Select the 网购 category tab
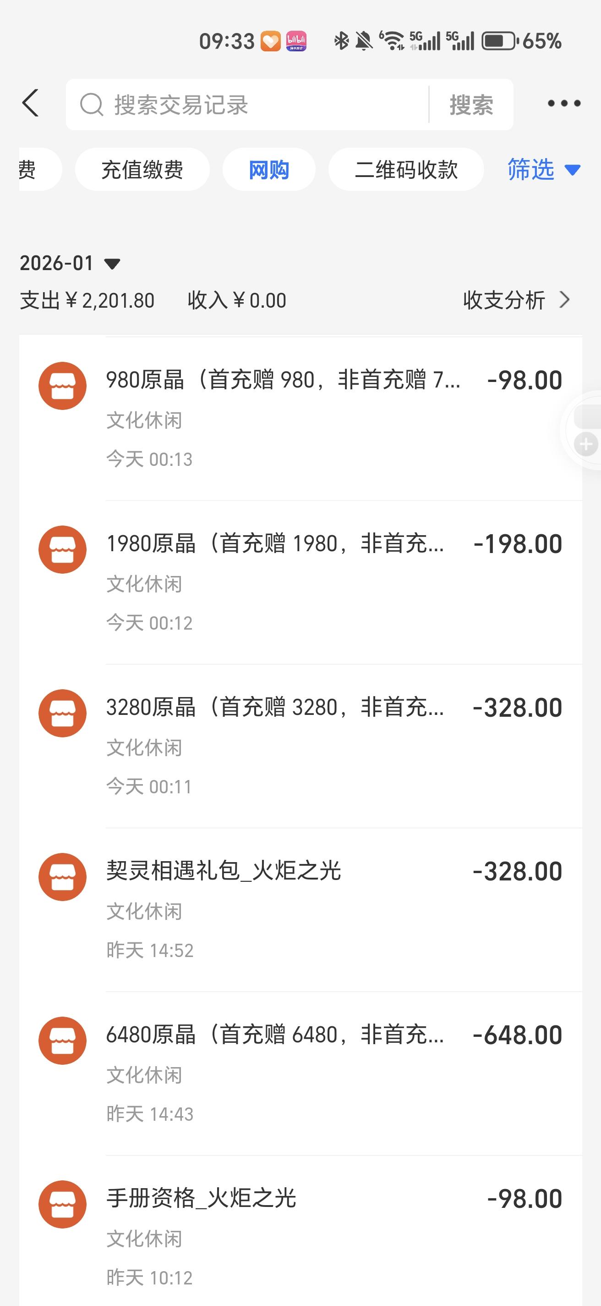The width and height of the screenshot is (601, 1306). [269, 169]
